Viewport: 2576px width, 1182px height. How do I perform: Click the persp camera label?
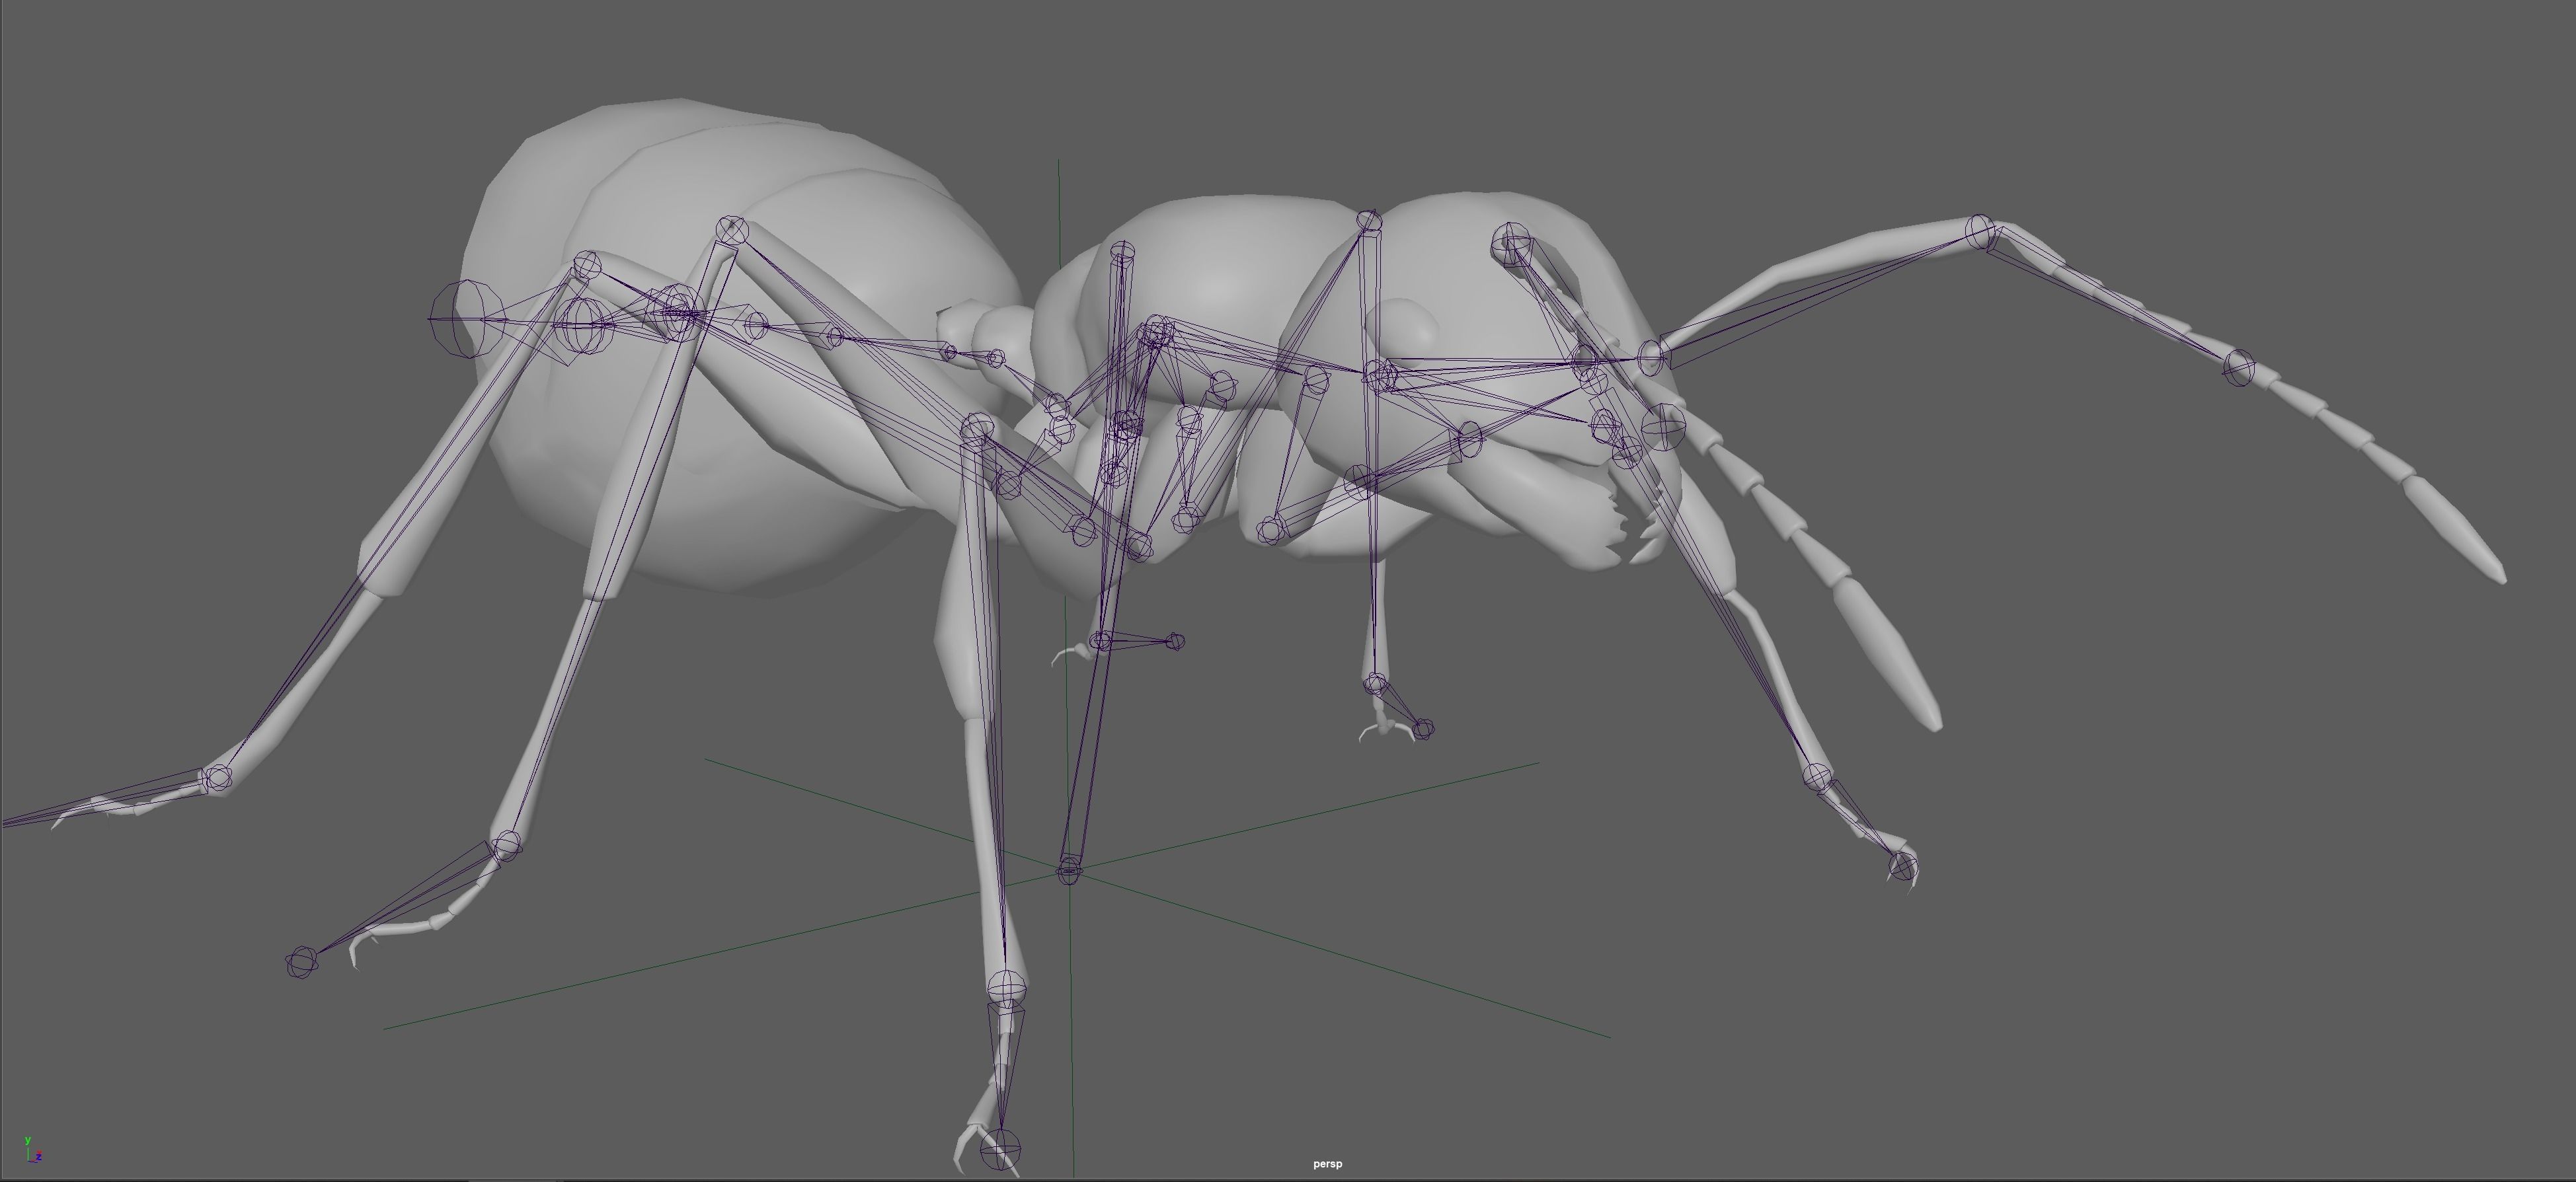click(x=1327, y=1164)
